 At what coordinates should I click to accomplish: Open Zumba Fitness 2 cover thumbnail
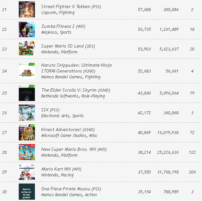27,29
